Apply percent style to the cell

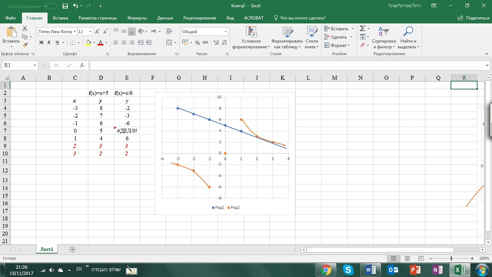pyautogui.click(x=197, y=43)
